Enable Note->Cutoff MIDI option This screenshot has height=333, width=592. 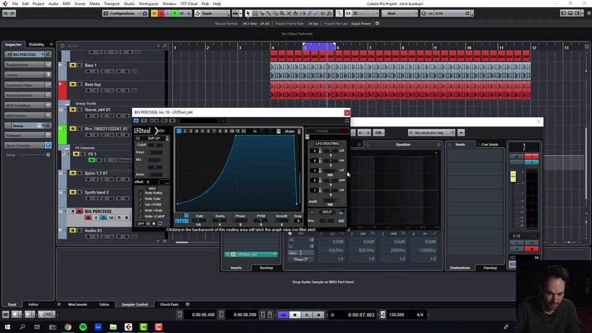(x=141, y=216)
